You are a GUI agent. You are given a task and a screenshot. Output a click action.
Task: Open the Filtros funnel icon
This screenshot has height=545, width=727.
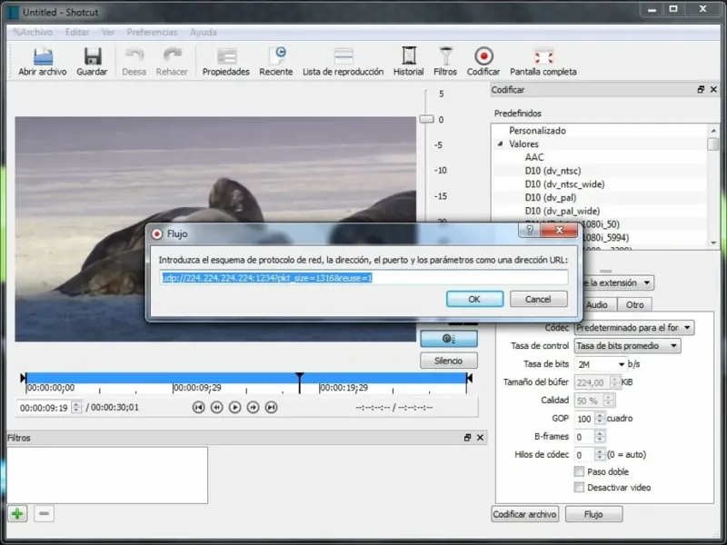tap(445, 56)
